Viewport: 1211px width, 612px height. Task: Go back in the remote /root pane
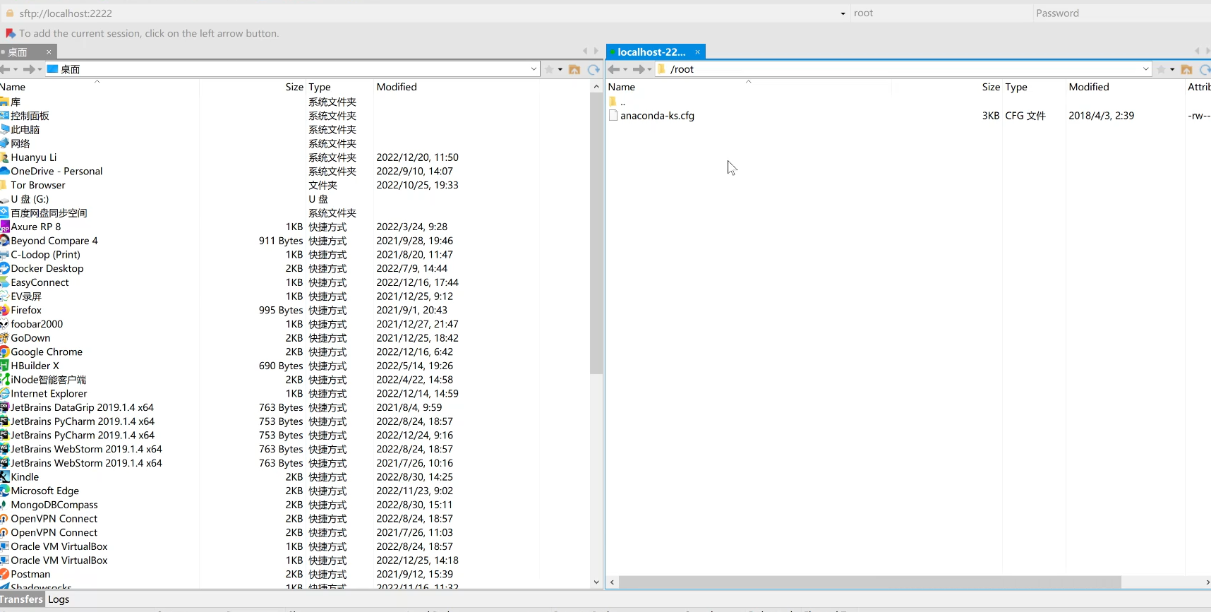pos(614,69)
